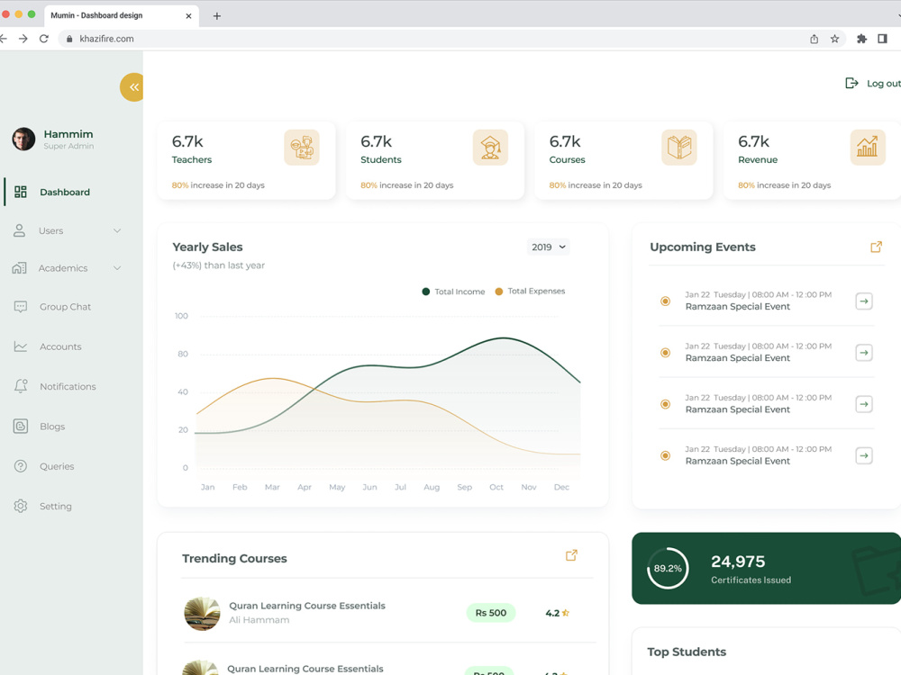
Task: Click the Group Chat bubble icon
Action: pos(20,307)
